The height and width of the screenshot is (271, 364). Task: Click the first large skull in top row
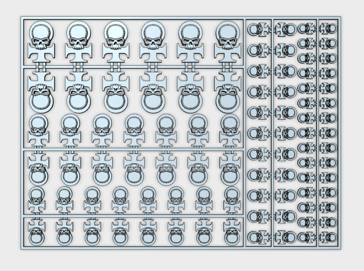(x=41, y=38)
